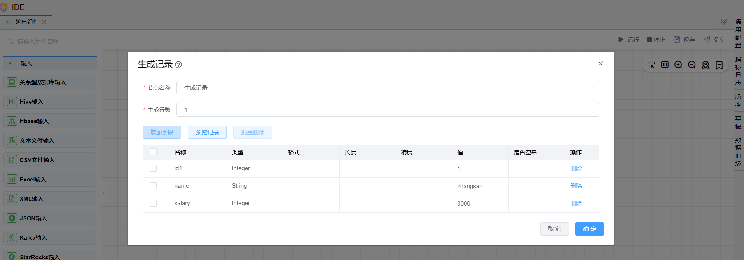Click the zoom in magnifier icon
Viewport: 744px width, 260px height.
[x=678, y=65]
